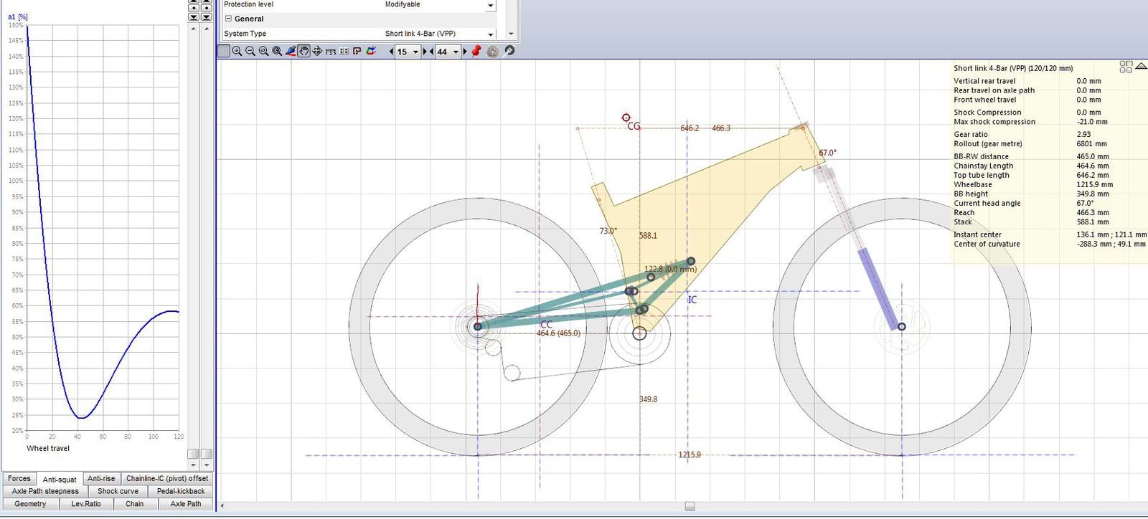Open the Lev.Ratio tab

[x=86, y=505]
